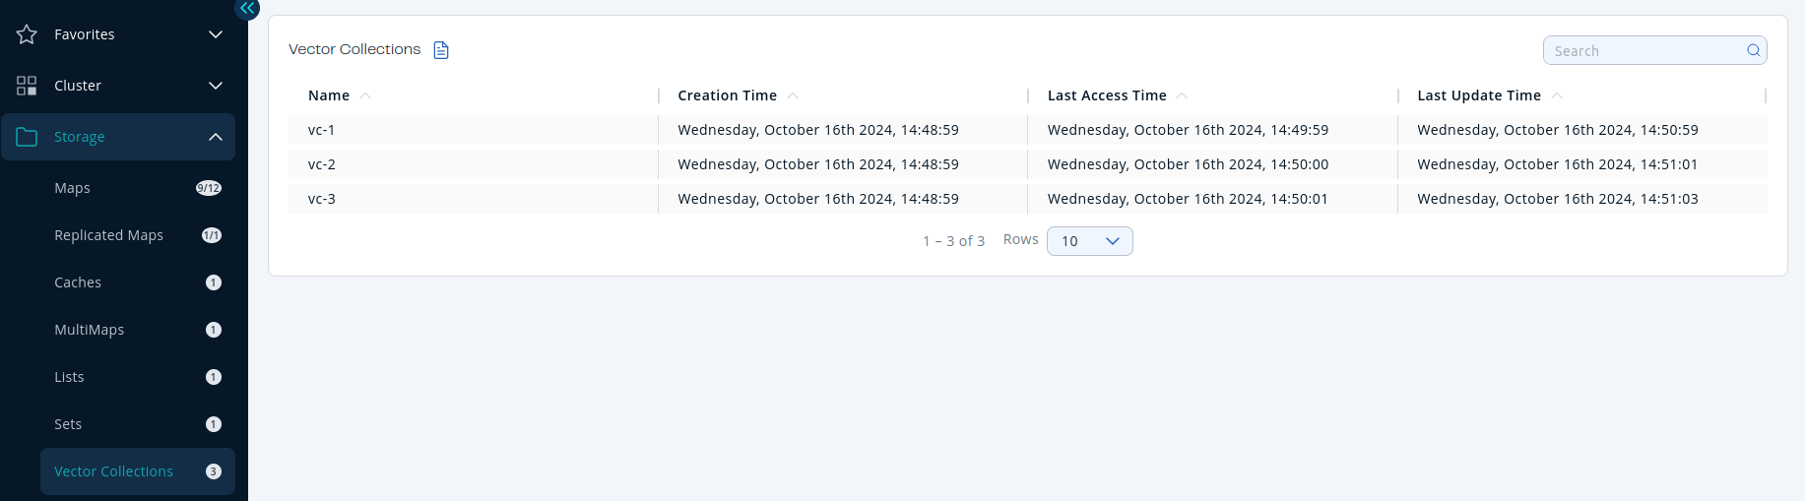Open Replicated Maps in the sidebar

[x=108, y=235]
